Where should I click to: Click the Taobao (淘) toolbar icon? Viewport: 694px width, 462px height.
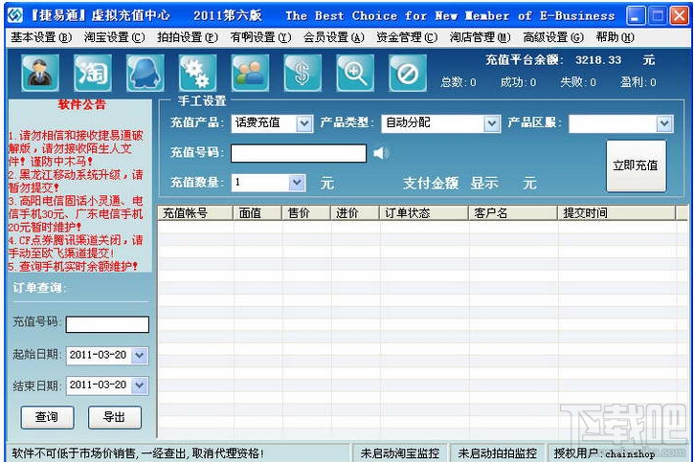click(x=93, y=73)
